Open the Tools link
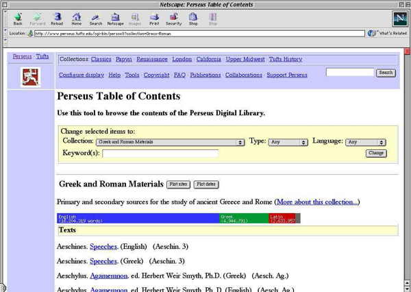This screenshot has width=411, height=292. coord(132,75)
